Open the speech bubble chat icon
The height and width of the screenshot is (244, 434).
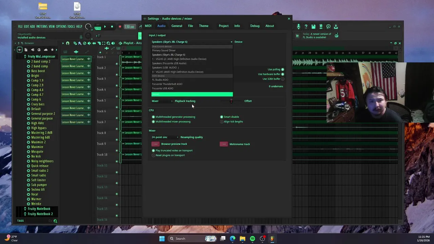(x=328, y=26)
